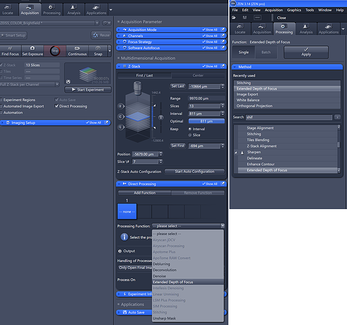Open the experiment settings gear menu
The width and height of the screenshot is (347, 325).
107,23
